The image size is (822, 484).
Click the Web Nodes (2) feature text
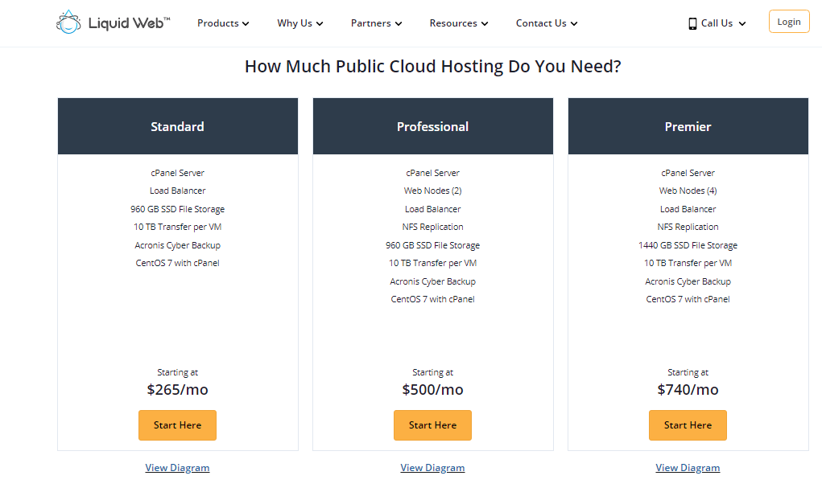coord(432,191)
